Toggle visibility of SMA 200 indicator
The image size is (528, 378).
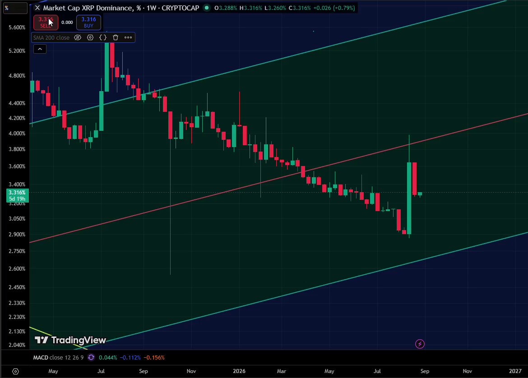tap(78, 37)
